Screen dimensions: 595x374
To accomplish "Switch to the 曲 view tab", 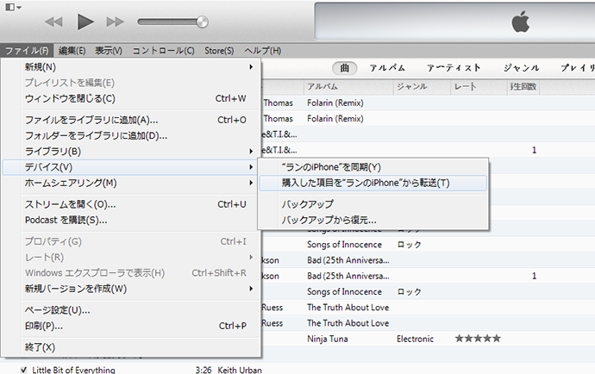I will click(x=345, y=68).
